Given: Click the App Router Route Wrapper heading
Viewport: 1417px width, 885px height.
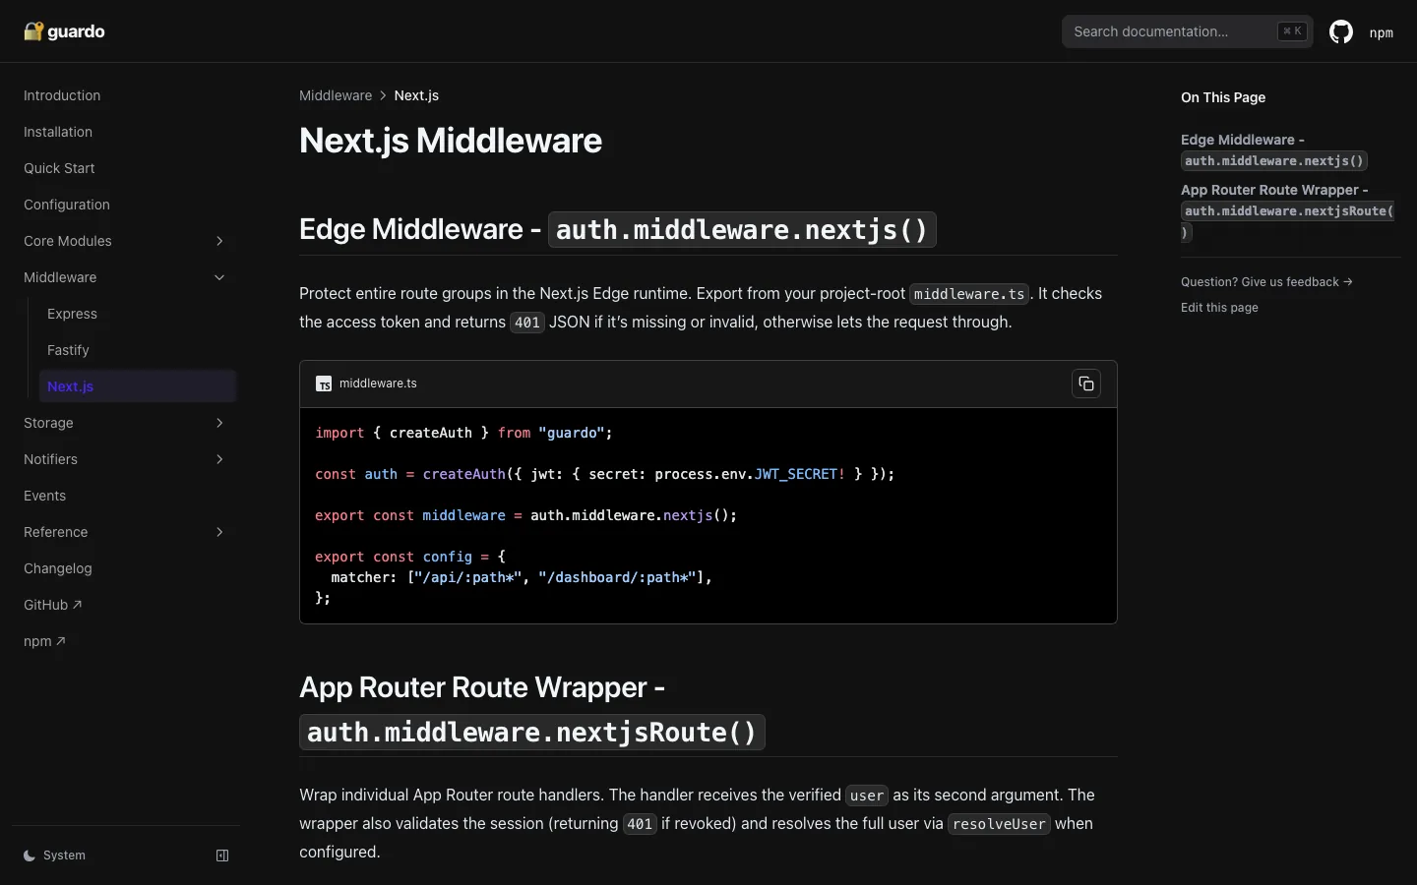Looking at the screenshot, I should click(532, 709).
